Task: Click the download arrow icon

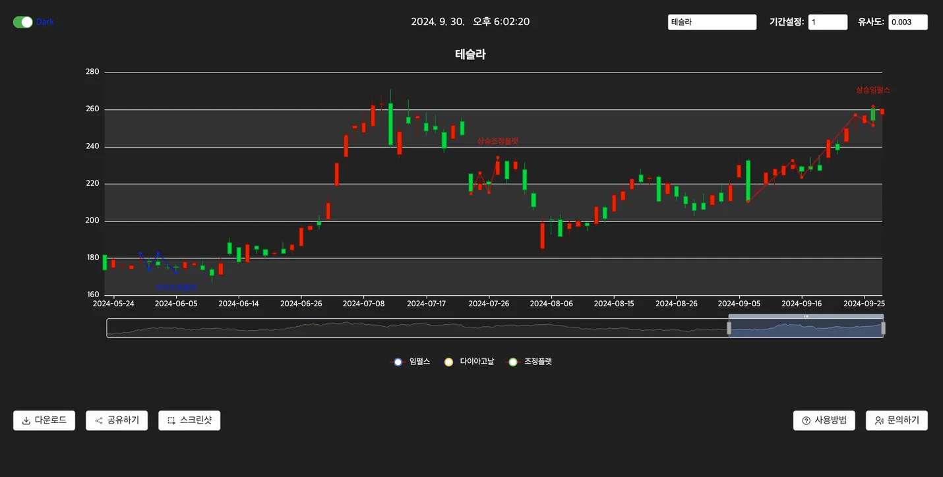Action: 26,420
